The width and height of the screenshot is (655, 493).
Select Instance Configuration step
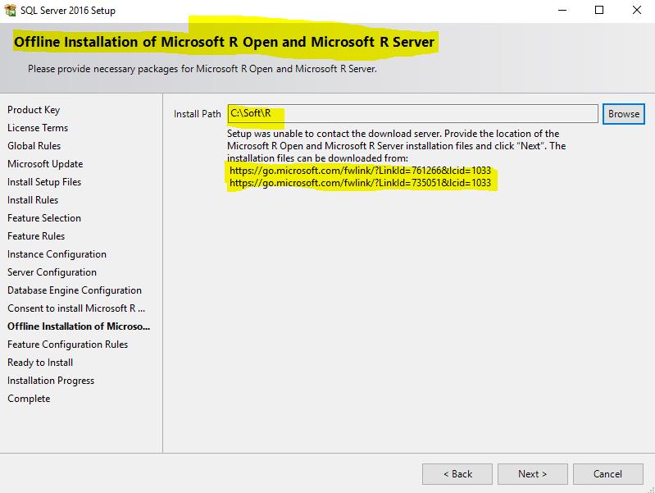point(57,253)
